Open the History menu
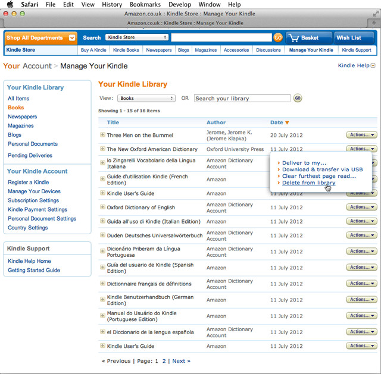381x374 pixels. click(112, 4)
